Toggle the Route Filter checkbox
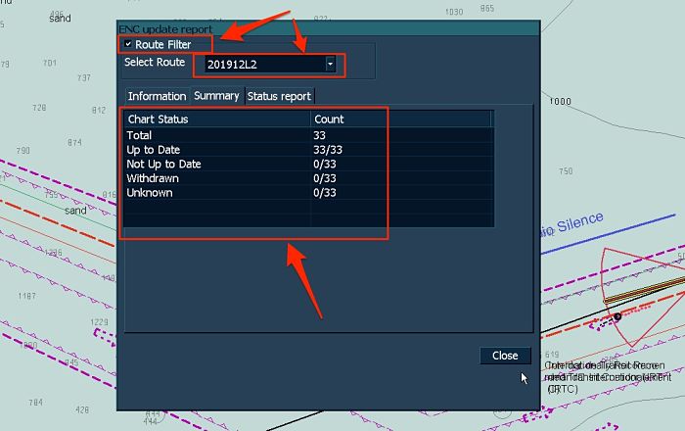The height and width of the screenshot is (431, 685). (x=128, y=44)
